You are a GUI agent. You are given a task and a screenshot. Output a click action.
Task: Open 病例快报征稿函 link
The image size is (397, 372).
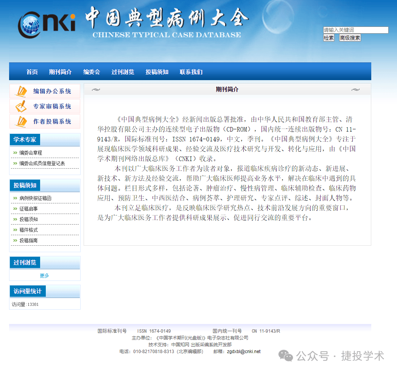click(x=35, y=198)
